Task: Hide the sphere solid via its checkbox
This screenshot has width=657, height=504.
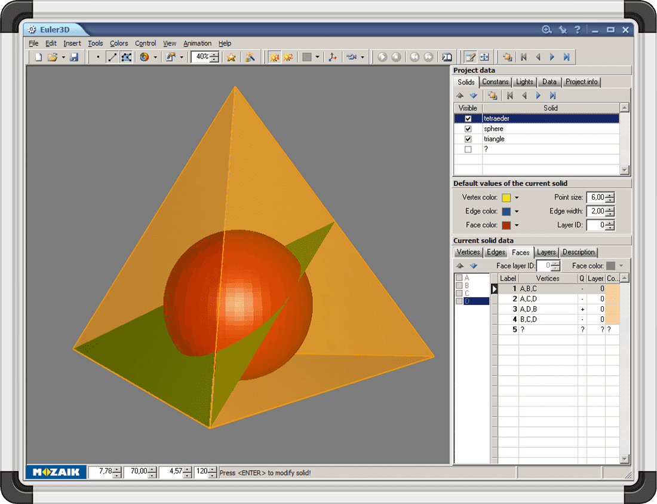Action: pyautogui.click(x=468, y=129)
